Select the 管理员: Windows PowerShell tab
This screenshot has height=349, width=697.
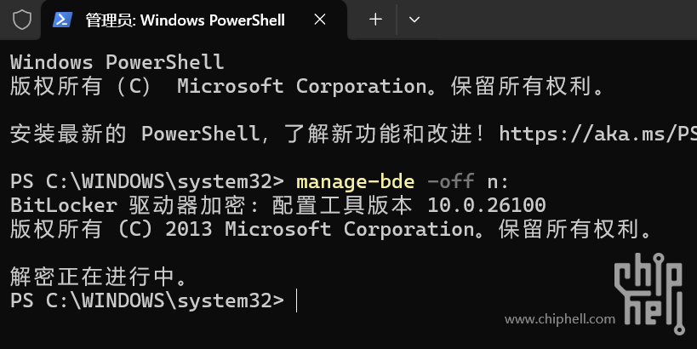186,20
